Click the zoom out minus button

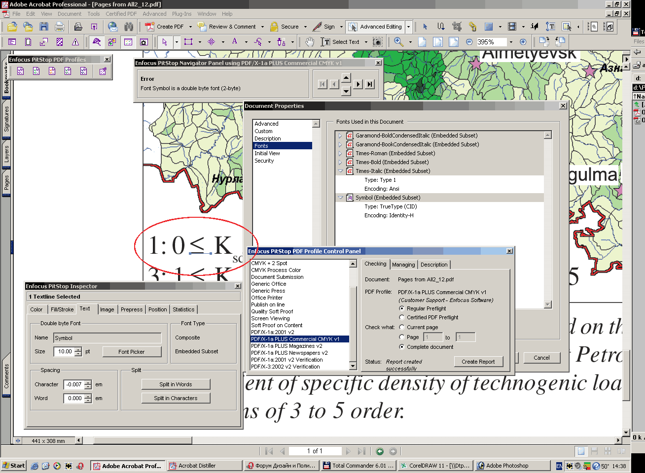click(x=469, y=42)
